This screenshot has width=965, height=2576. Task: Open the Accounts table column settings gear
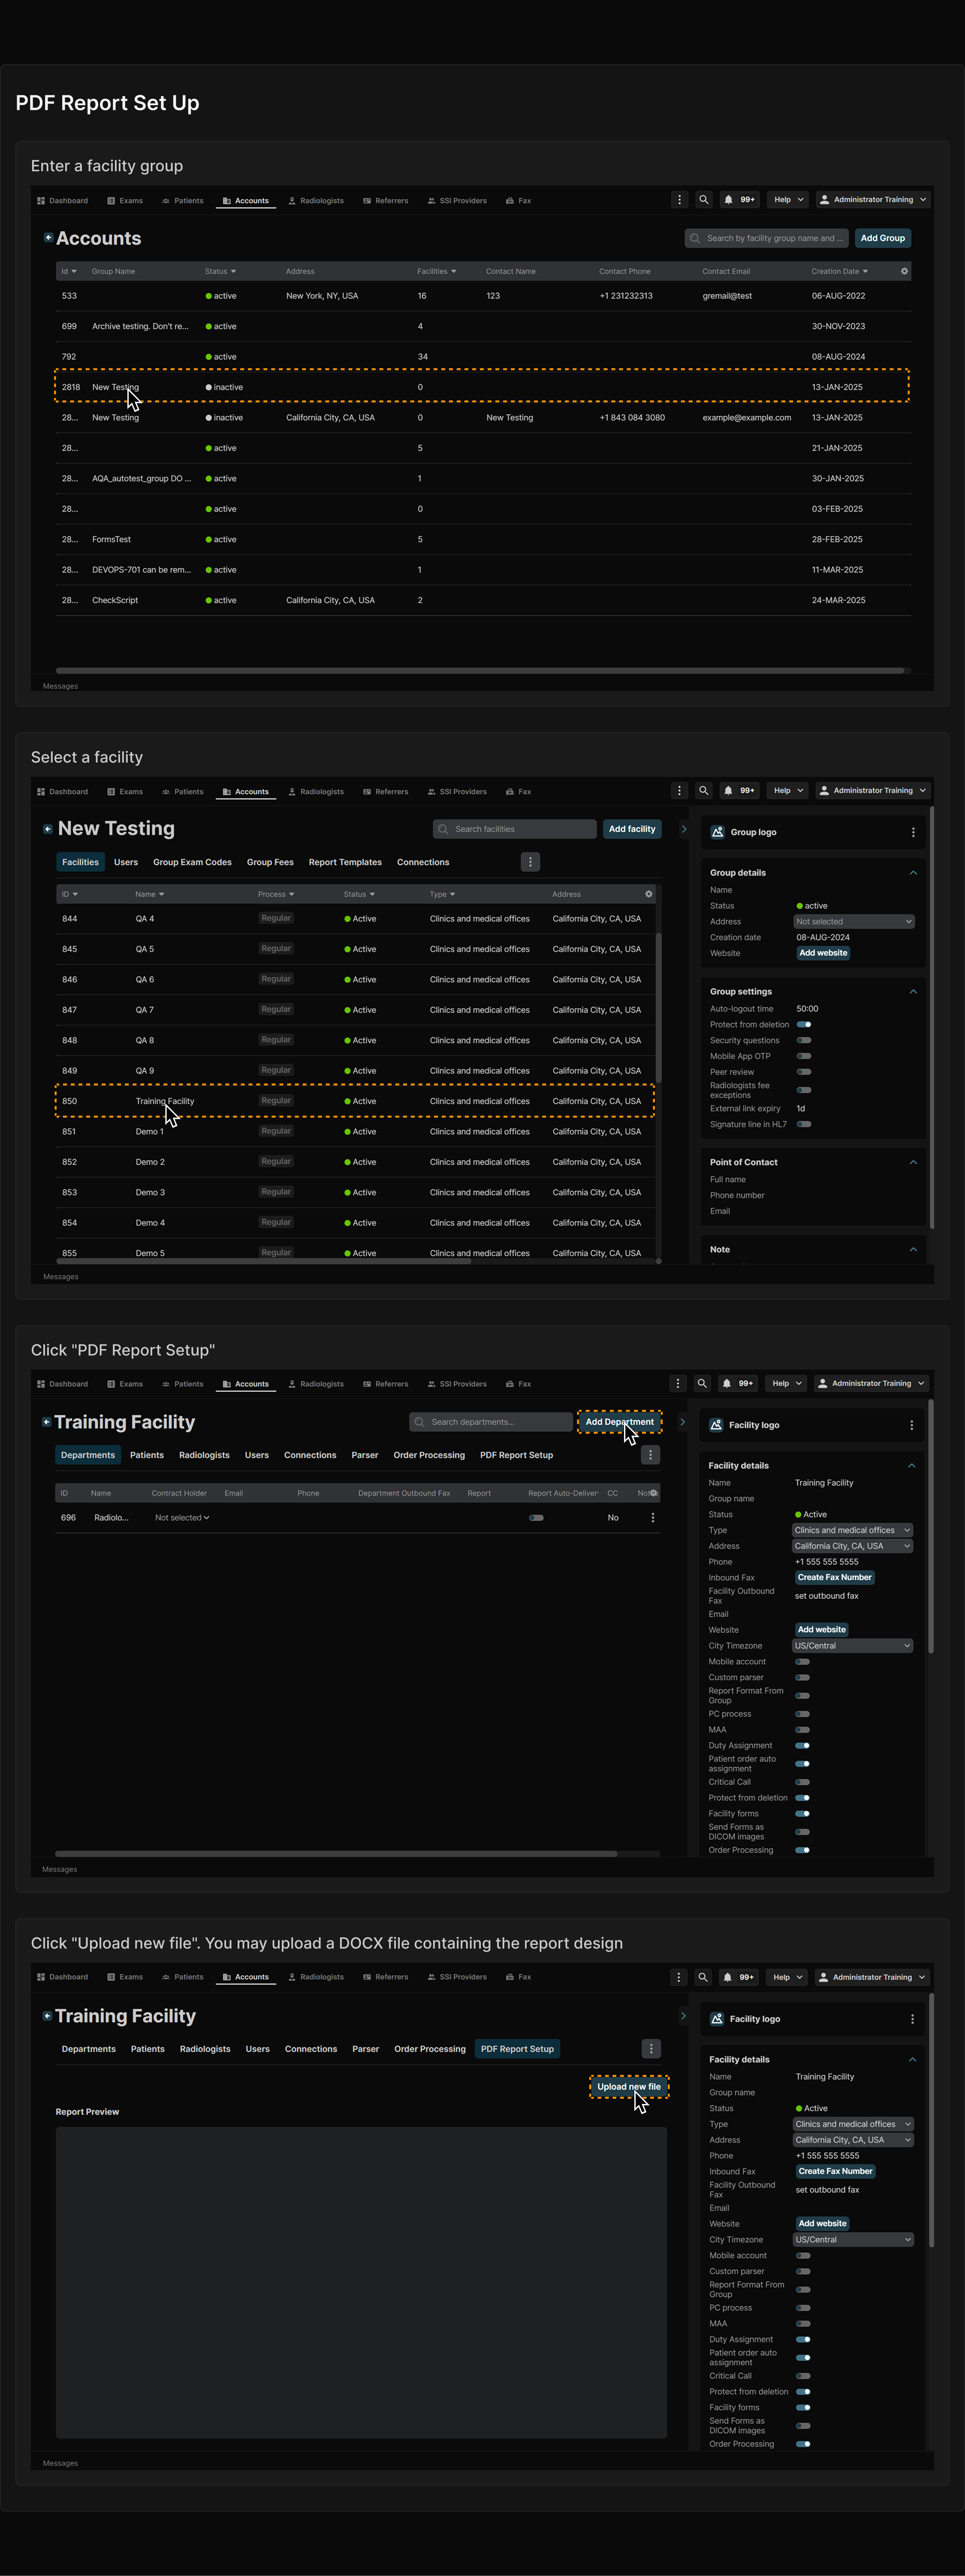(904, 271)
